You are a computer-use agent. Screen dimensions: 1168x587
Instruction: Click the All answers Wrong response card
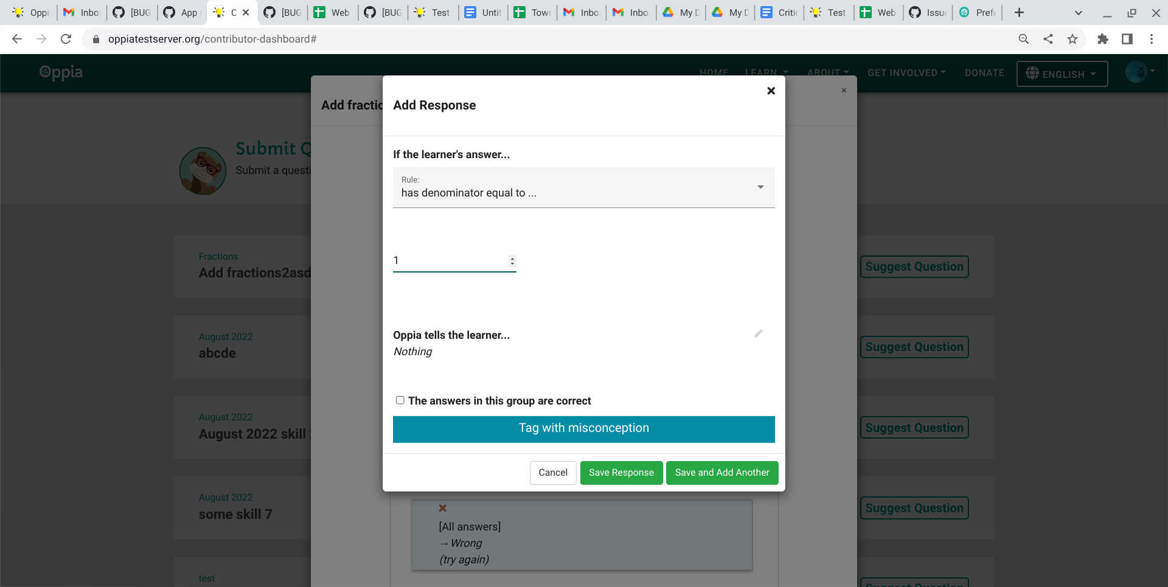point(582,535)
